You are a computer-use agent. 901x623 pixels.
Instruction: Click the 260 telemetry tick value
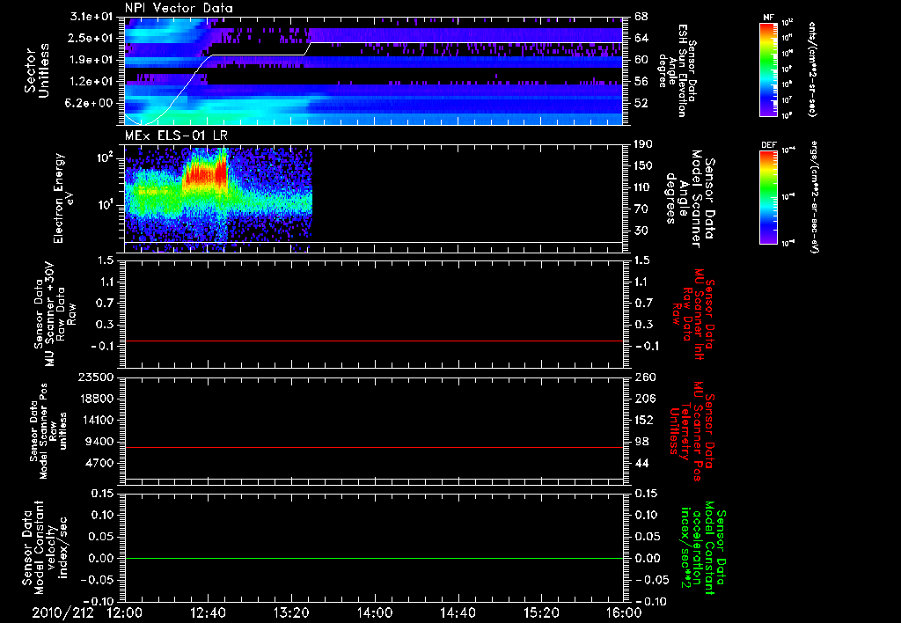(x=644, y=377)
